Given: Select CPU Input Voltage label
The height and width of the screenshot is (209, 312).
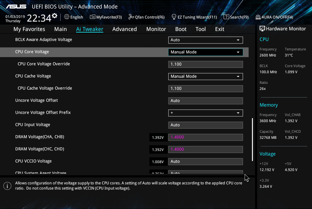Looking at the screenshot, I should click(33, 125).
